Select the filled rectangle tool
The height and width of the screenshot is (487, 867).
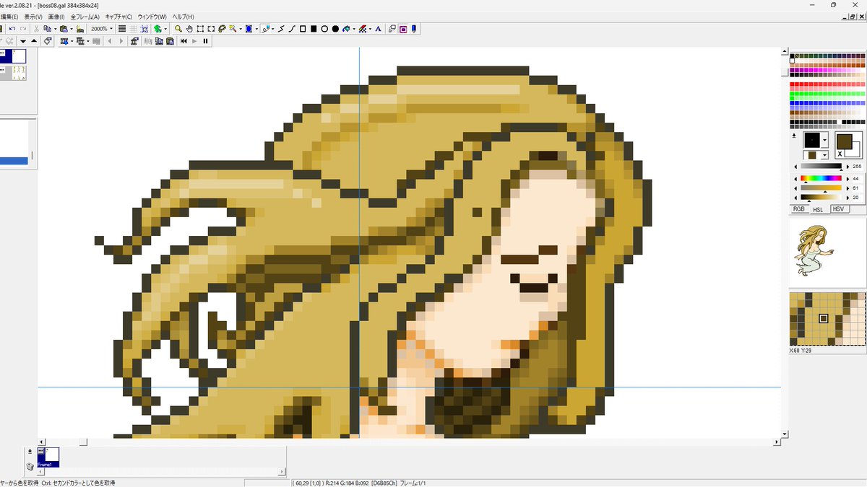pos(314,29)
